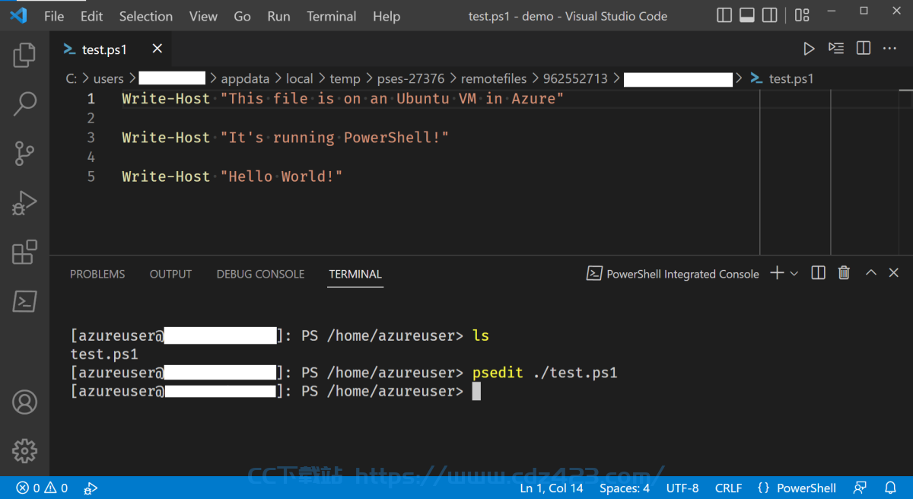This screenshot has width=913, height=499.
Task: Switch to the PROBLEMS panel tab
Action: 97,274
